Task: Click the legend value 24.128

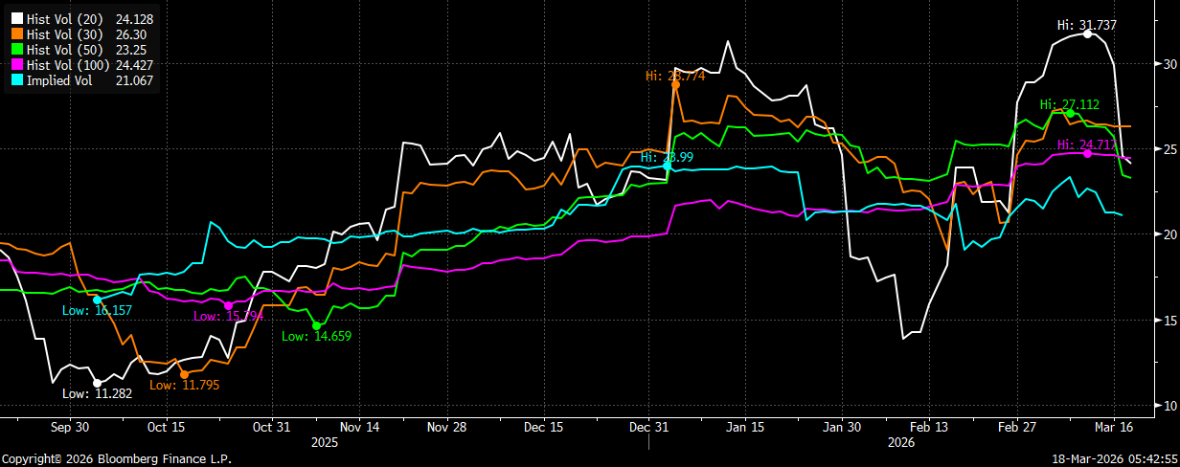Action: [134, 19]
